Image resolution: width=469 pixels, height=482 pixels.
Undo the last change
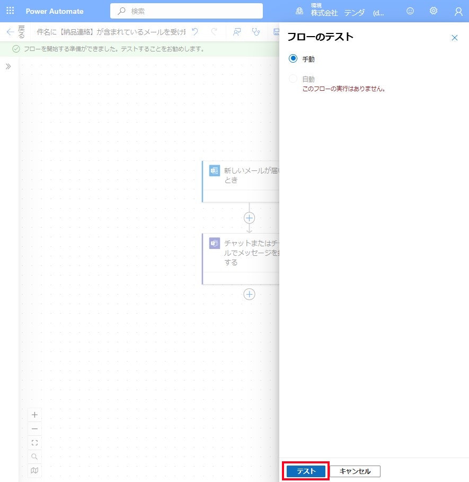pos(195,31)
